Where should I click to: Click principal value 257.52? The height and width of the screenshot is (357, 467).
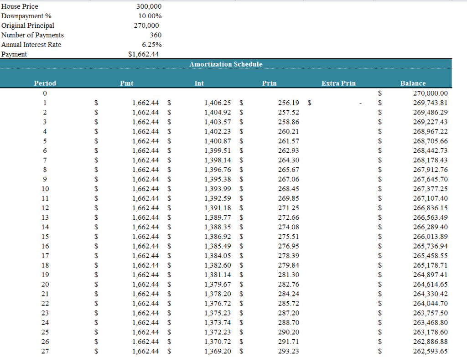click(x=289, y=112)
